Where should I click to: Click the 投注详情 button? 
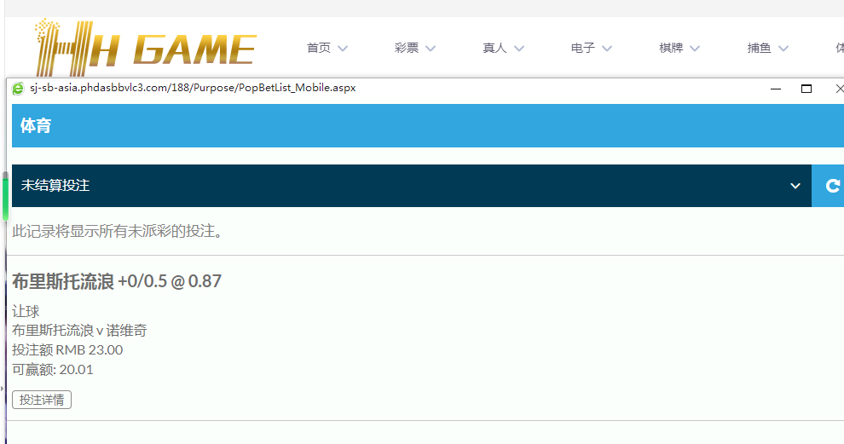42,400
